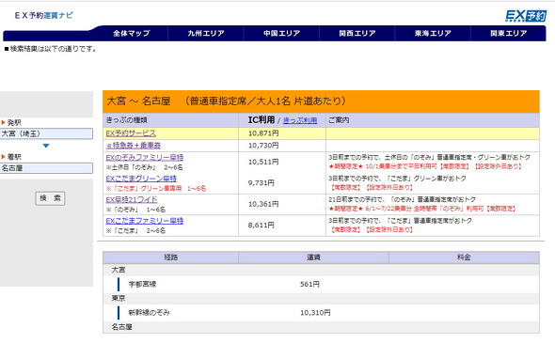Viewport: 555px width, 343px height.
Task: Click the 10,511円 fare value
Action: tap(263, 162)
